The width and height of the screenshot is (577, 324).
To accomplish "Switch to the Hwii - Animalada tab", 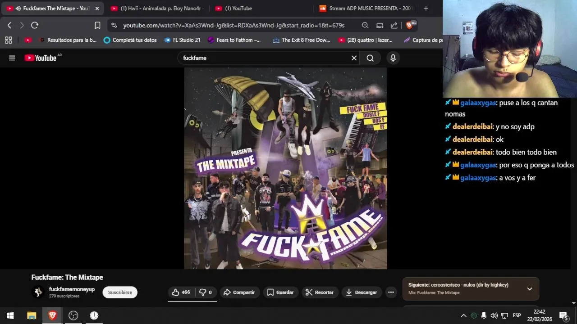I will (158, 9).
